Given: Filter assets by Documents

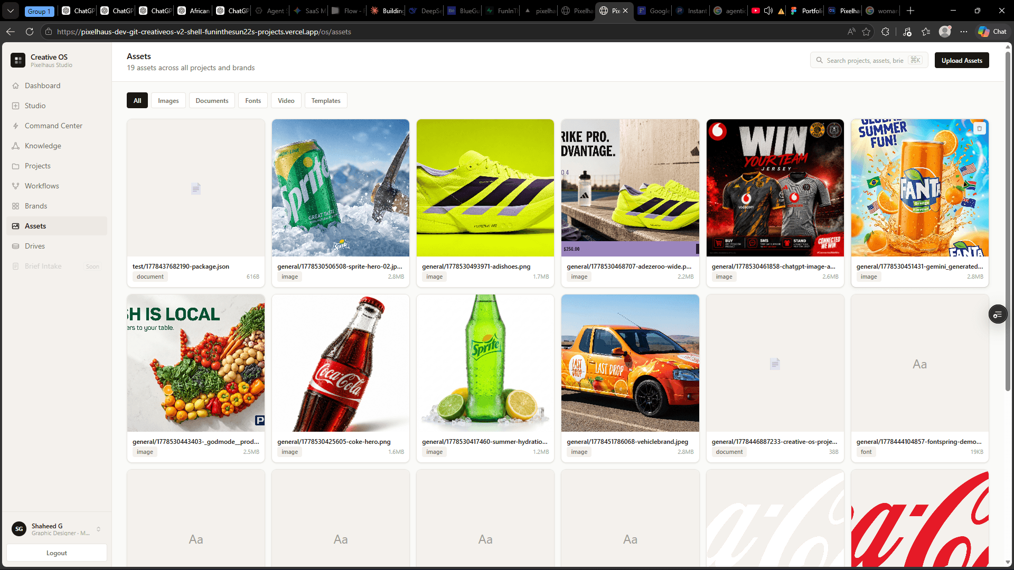Looking at the screenshot, I should tap(212, 100).
